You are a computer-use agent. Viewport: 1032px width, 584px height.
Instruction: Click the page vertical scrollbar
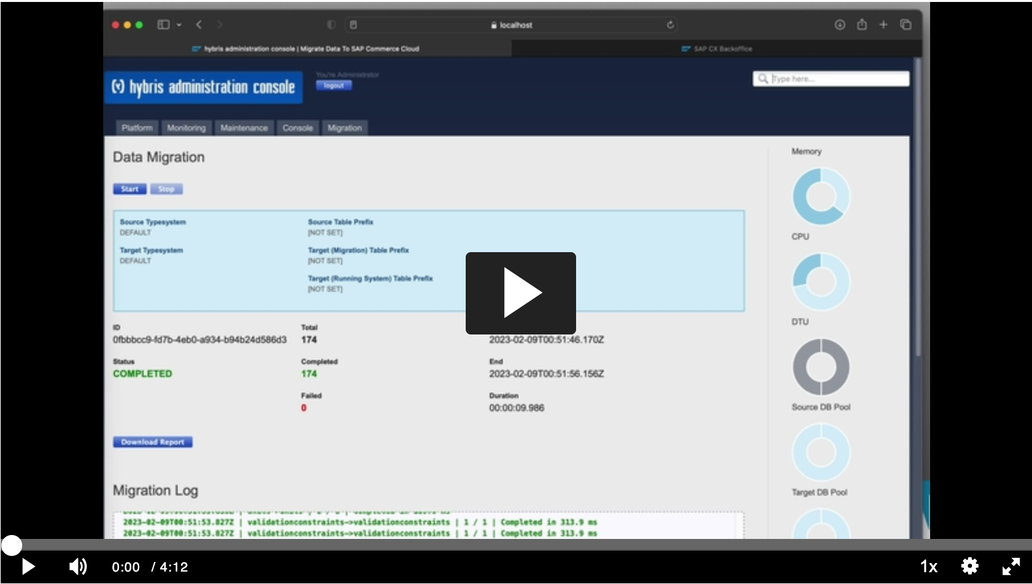[917, 208]
